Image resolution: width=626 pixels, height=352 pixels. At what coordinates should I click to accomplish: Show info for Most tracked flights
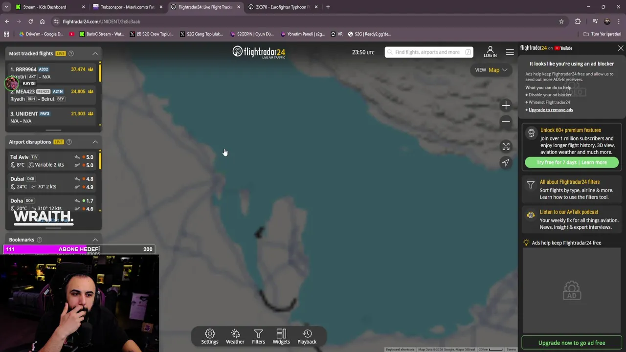(71, 53)
